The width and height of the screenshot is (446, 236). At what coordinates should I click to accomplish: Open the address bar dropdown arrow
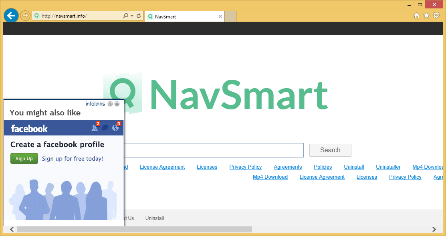pos(132,16)
